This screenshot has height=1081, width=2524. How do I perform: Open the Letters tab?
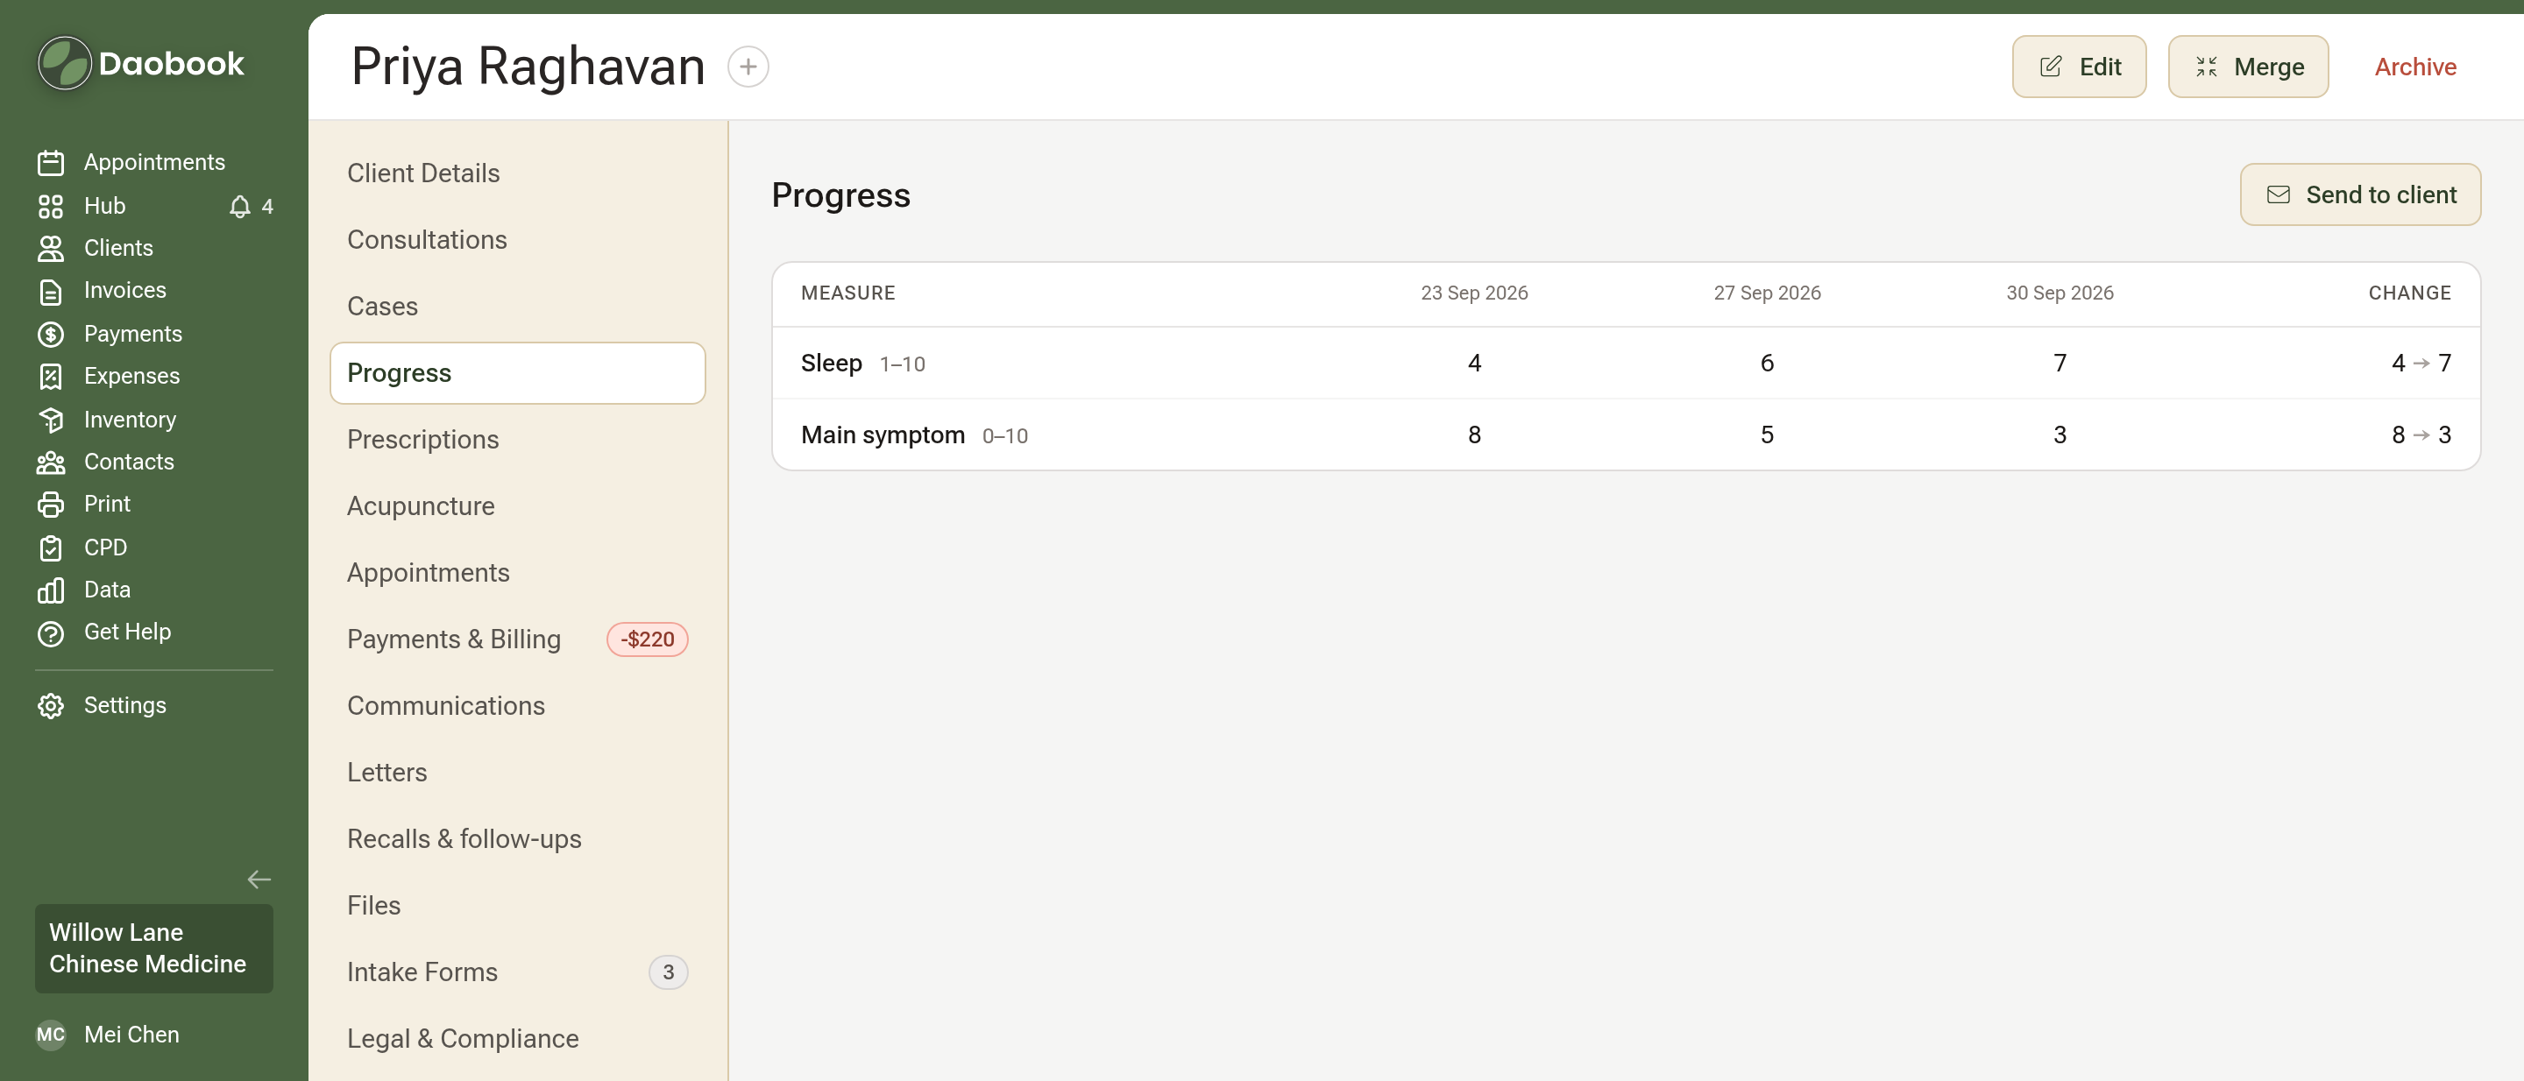517,773
